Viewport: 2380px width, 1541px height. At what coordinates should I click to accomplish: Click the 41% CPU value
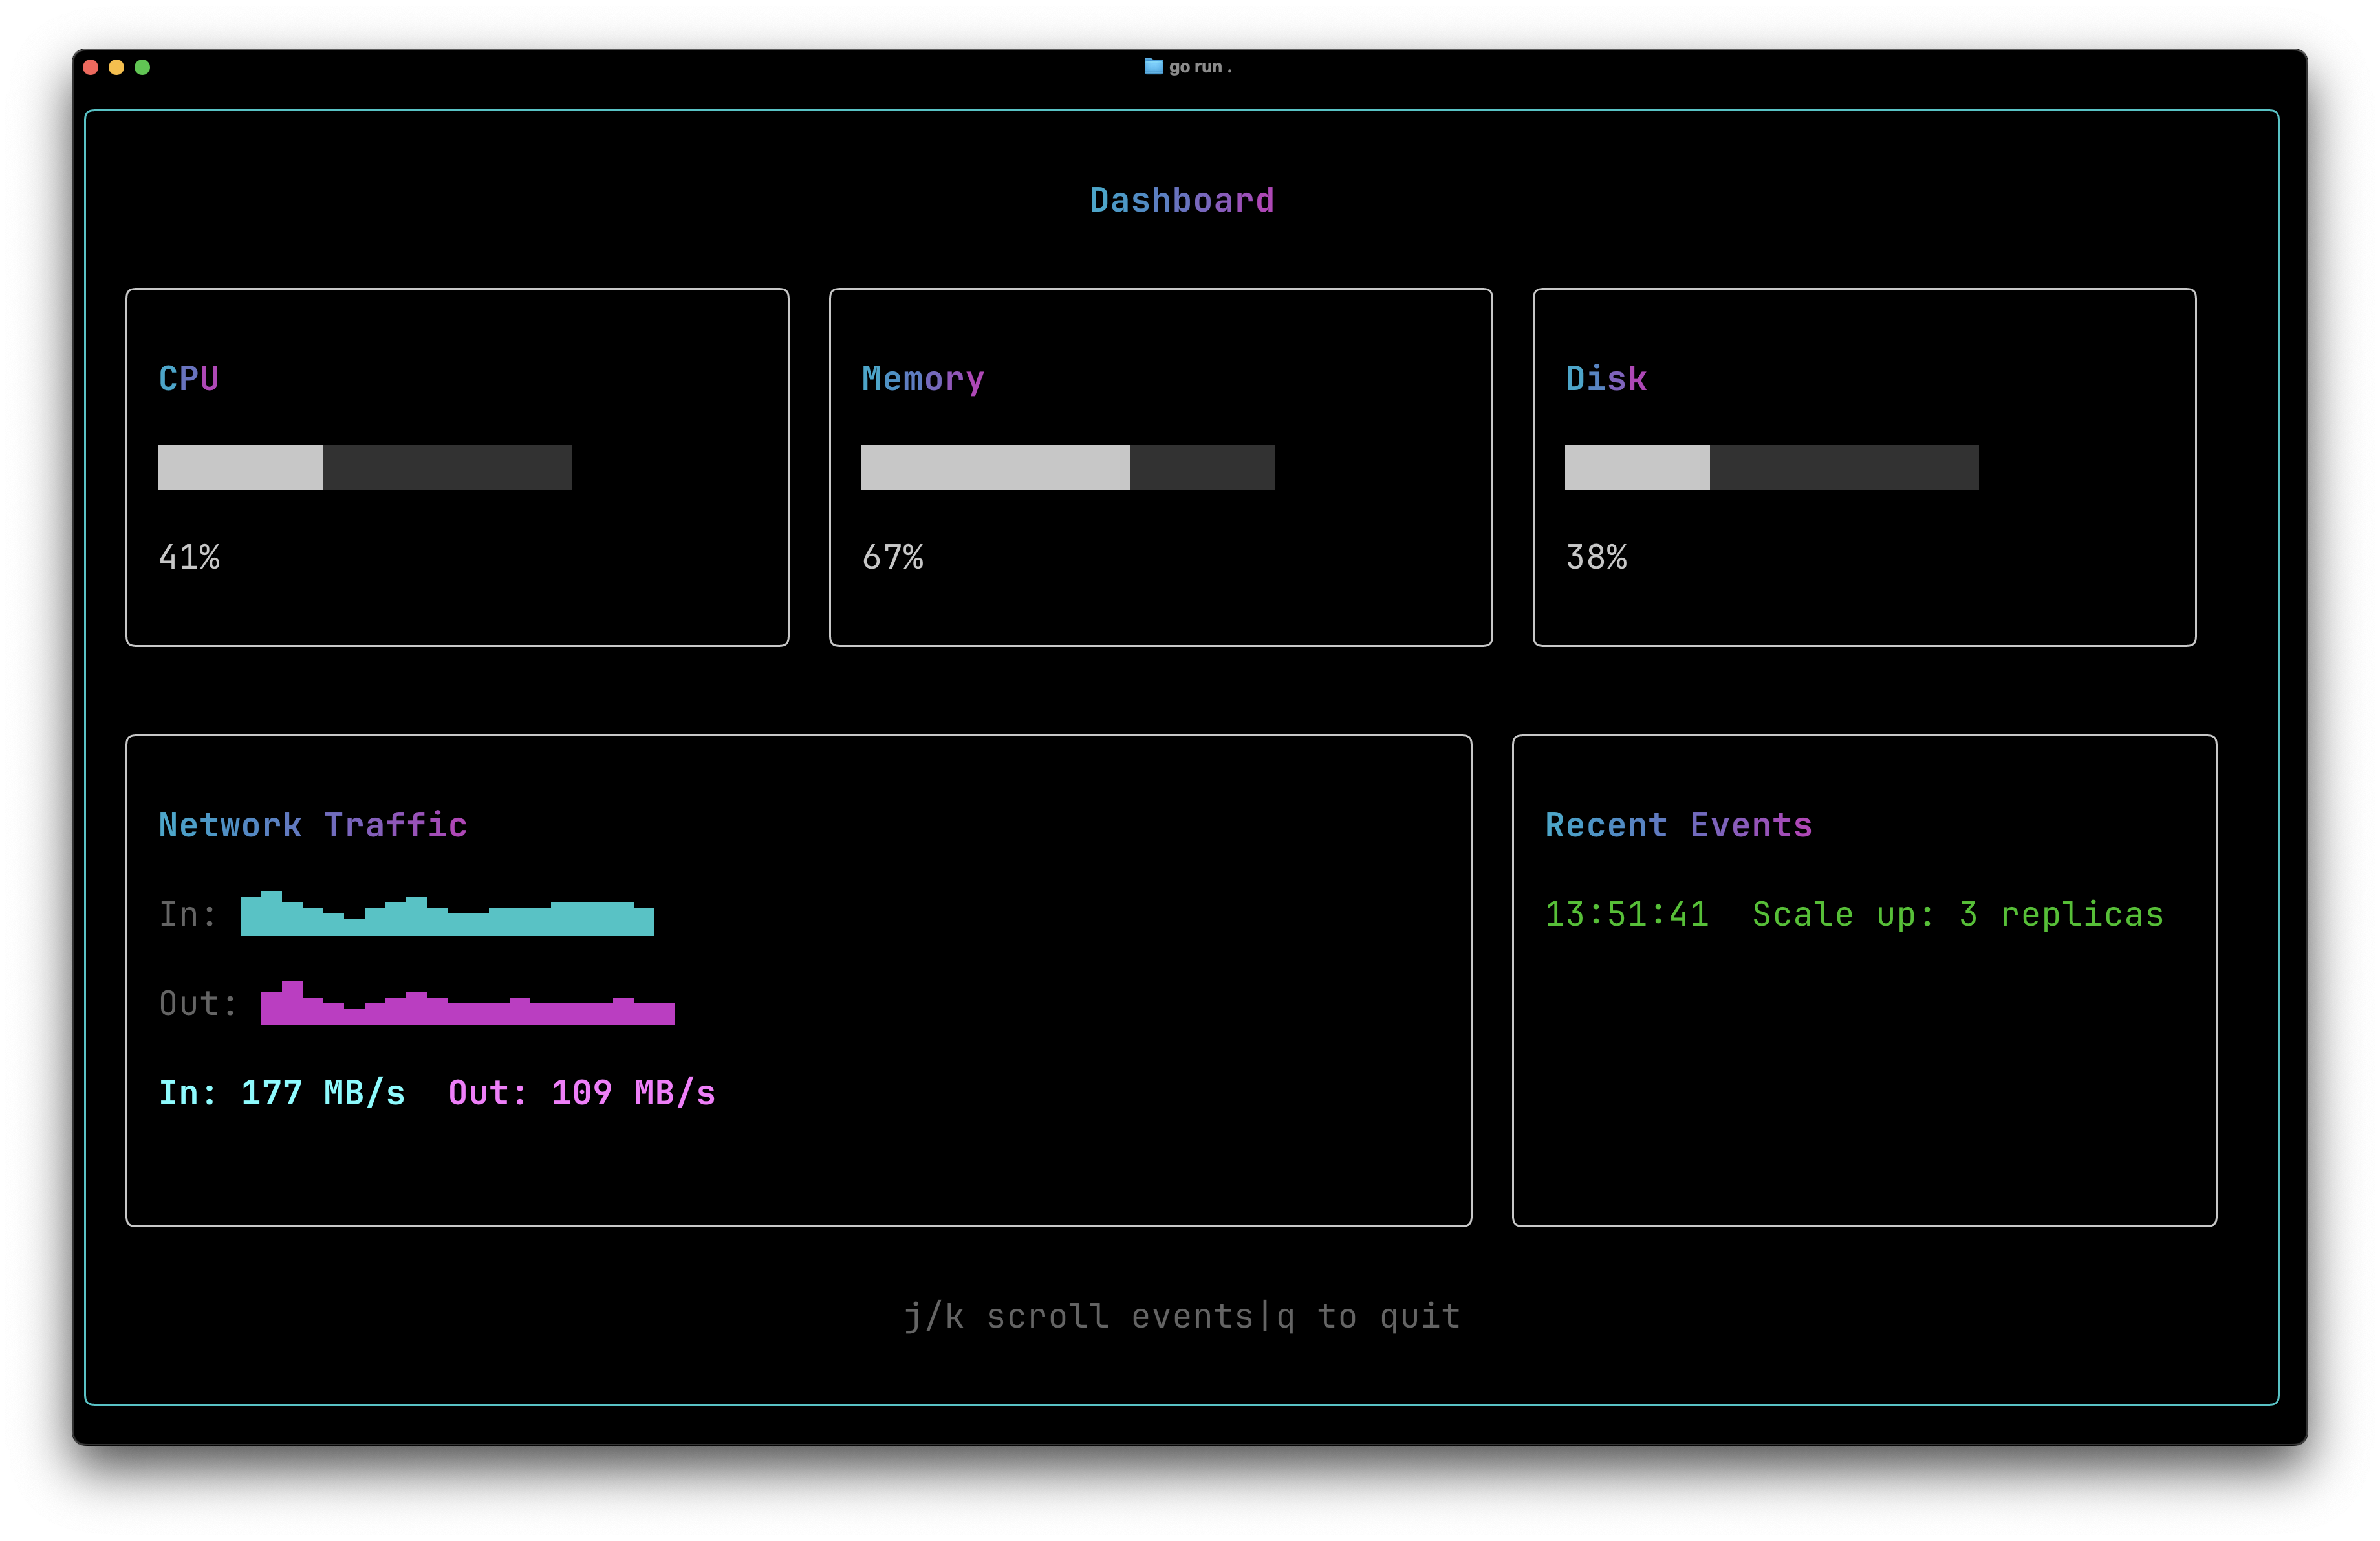(189, 556)
